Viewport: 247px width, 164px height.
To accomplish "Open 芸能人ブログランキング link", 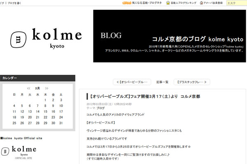I will 184,3.
